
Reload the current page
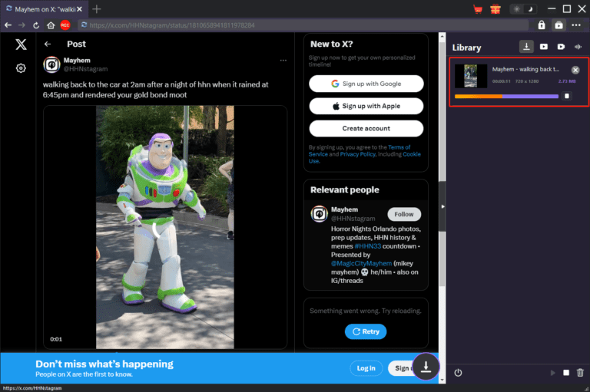pyautogui.click(x=36, y=25)
